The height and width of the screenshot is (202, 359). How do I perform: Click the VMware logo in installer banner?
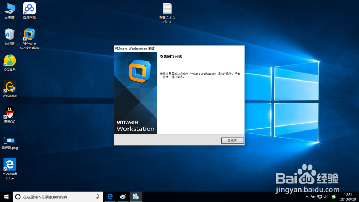point(140,71)
